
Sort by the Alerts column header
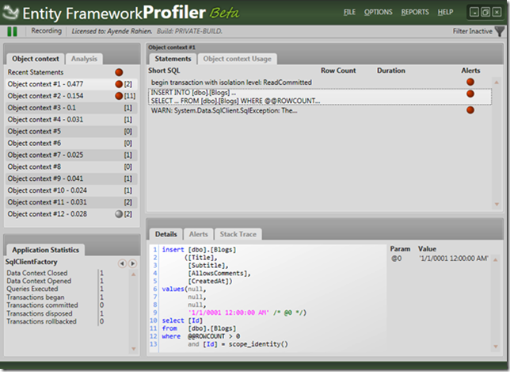point(470,71)
